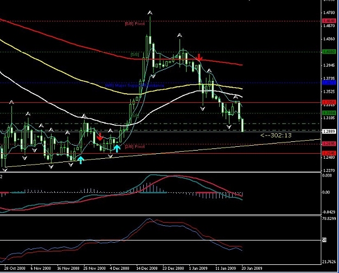
Task: Click the cyan buy arrow near 4 Dec 2008
Action: click(117, 148)
